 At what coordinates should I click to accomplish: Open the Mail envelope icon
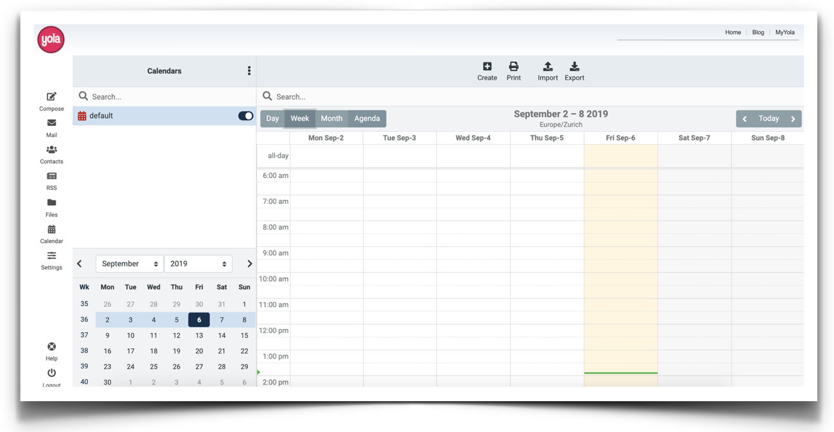(51, 123)
